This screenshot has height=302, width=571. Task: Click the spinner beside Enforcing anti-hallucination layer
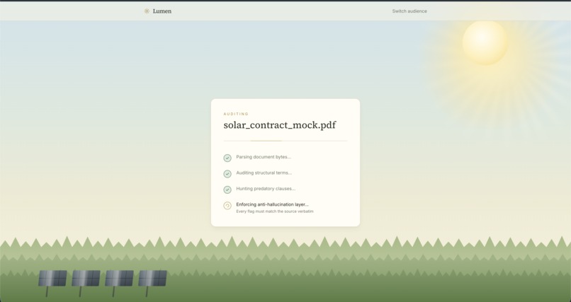[227, 206]
